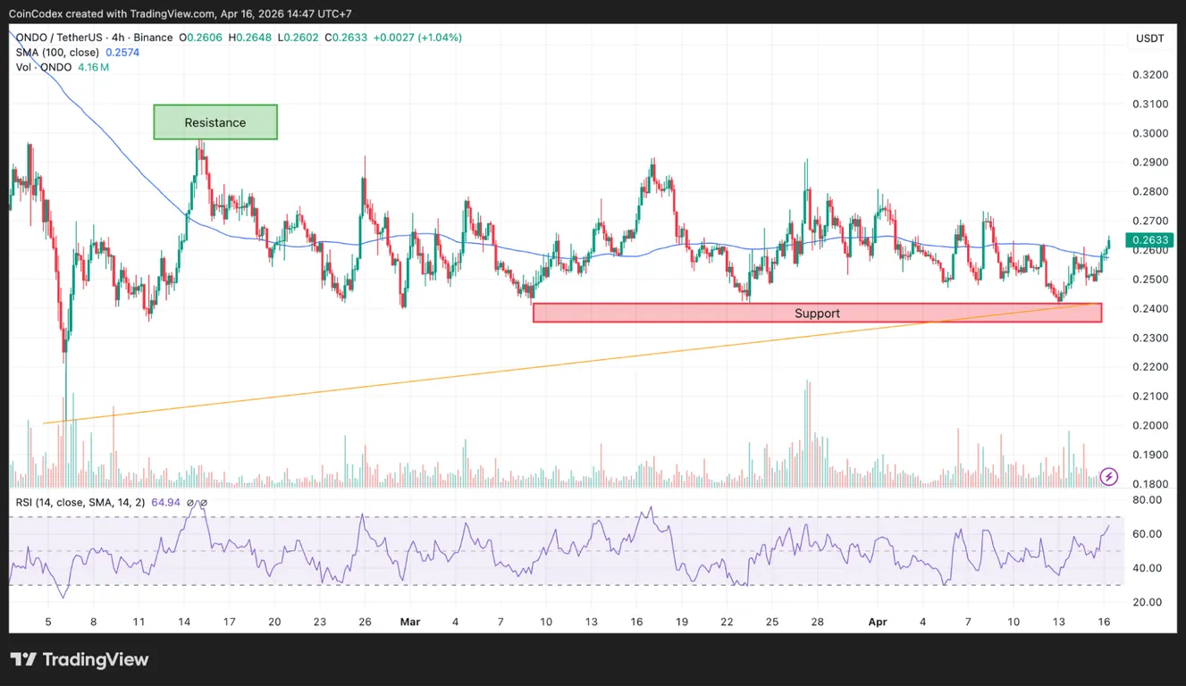Click the 0.2200 price axis label
This screenshot has width=1186, height=686.
click(1148, 367)
